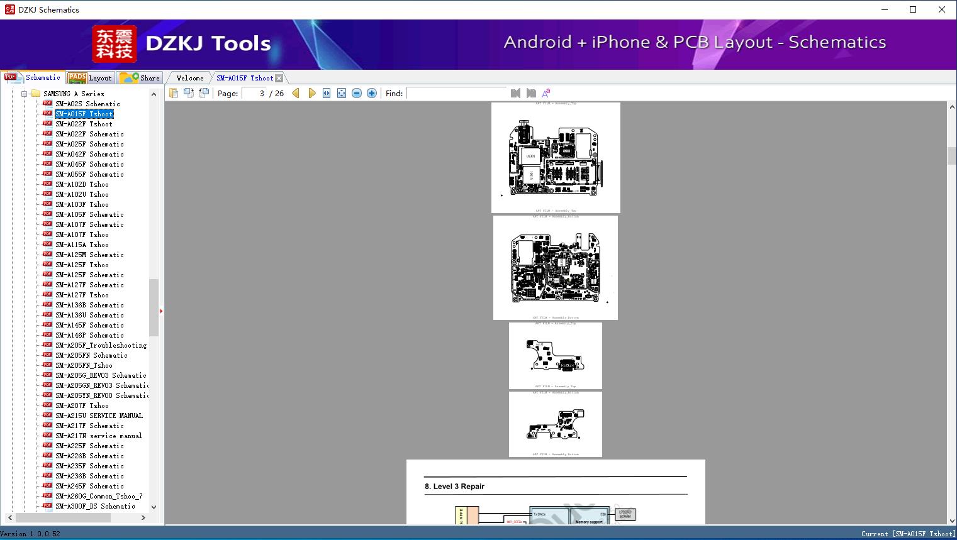The image size is (957, 540).
Task: Click the tree scroll down arrow
Action: 154,507
